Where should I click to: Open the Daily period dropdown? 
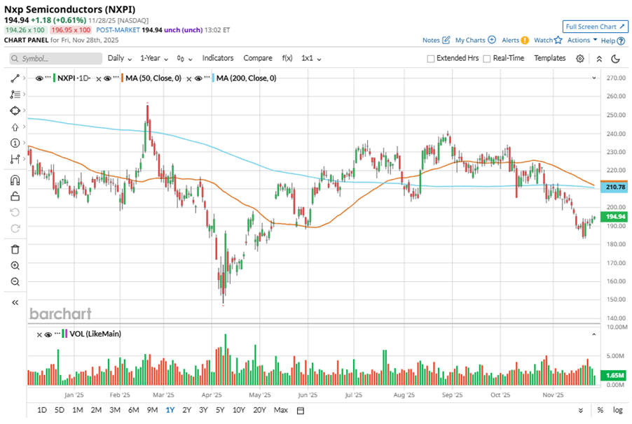point(120,58)
